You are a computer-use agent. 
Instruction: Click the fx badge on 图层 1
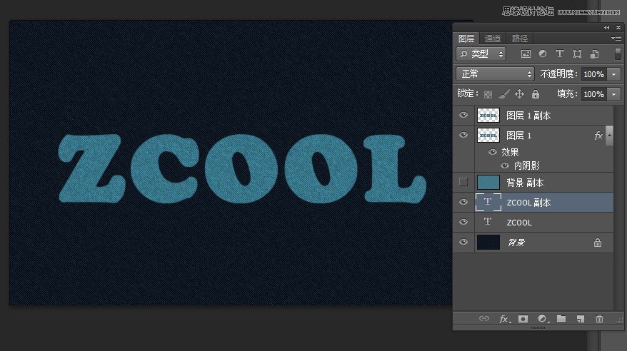tap(598, 136)
